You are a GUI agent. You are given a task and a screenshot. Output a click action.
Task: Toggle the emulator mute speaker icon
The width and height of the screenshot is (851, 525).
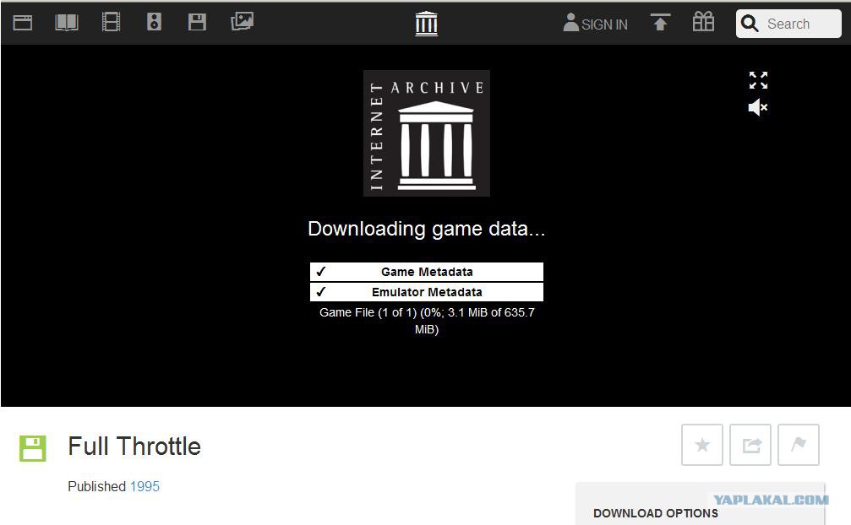click(x=758, y=107)
